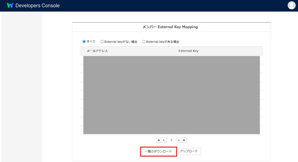Click the first row of the masked member list
Screen dimensions: 298x162
click(171, 60)
